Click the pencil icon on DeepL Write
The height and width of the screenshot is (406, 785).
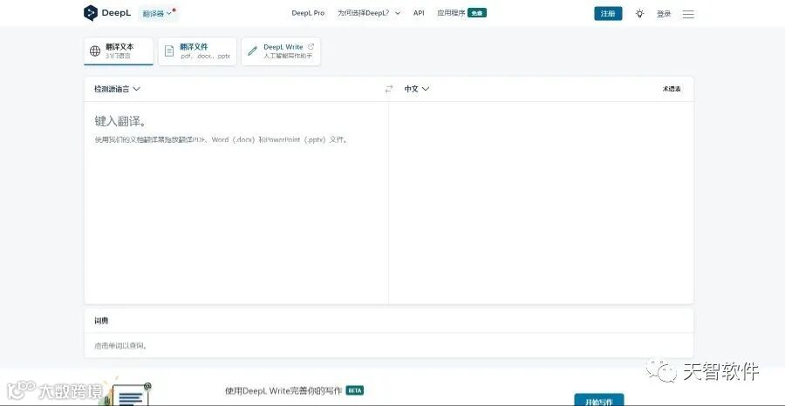coord(252,51)
